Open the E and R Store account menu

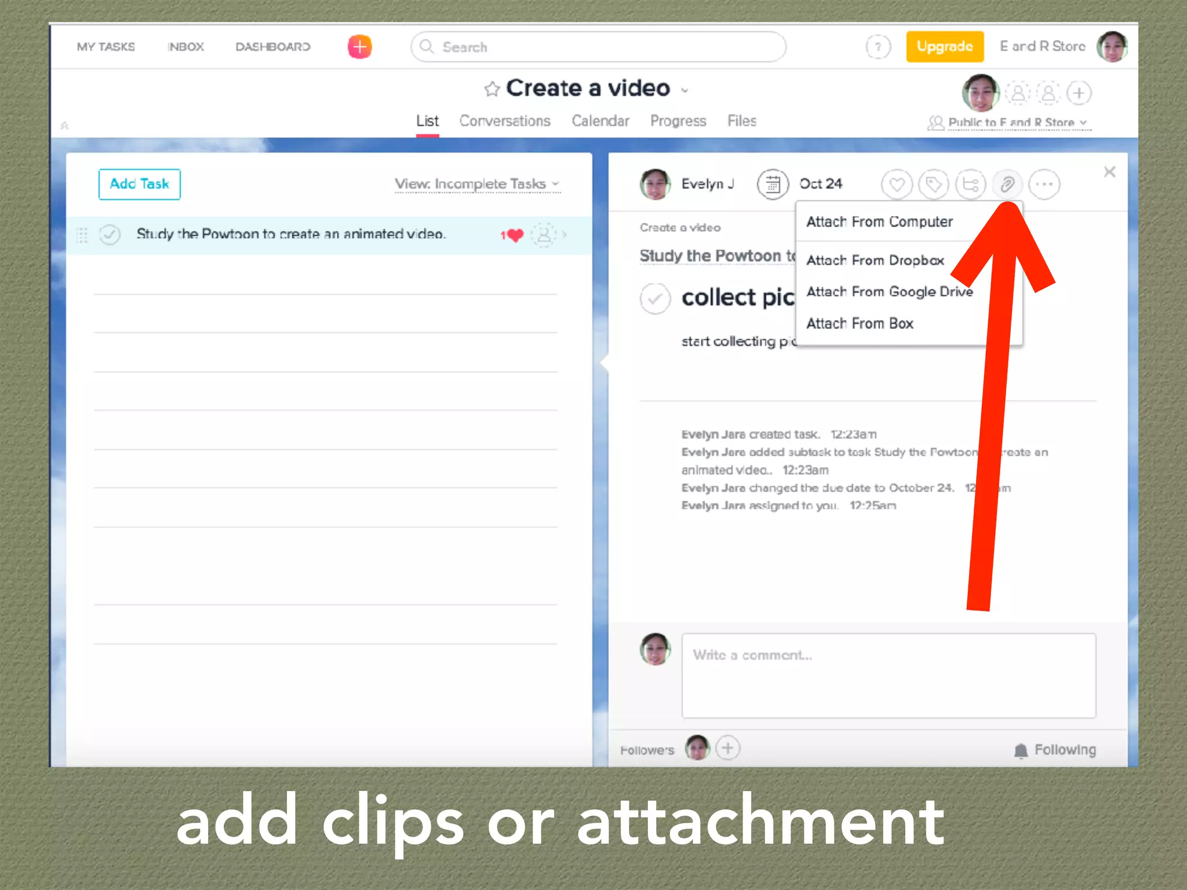[x=1042, y=46]
